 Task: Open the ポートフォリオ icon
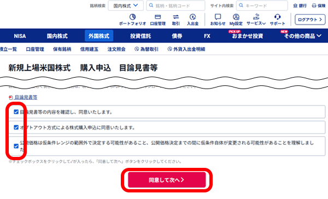tap(132, 17)
